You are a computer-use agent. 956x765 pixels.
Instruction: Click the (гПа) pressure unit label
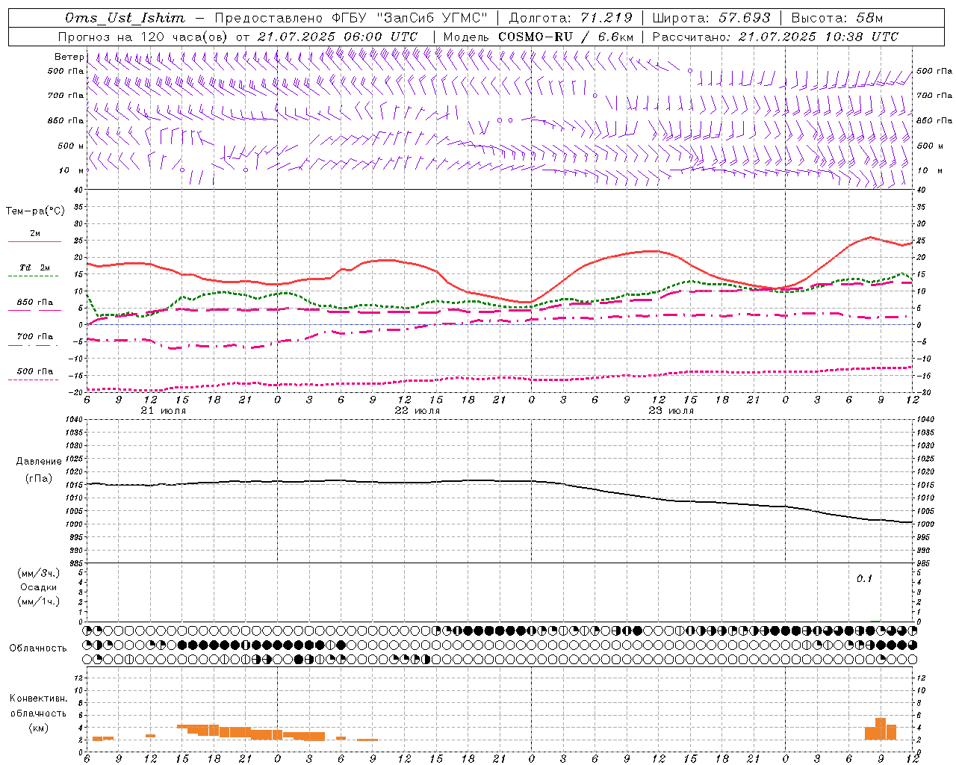pos(39,478)
